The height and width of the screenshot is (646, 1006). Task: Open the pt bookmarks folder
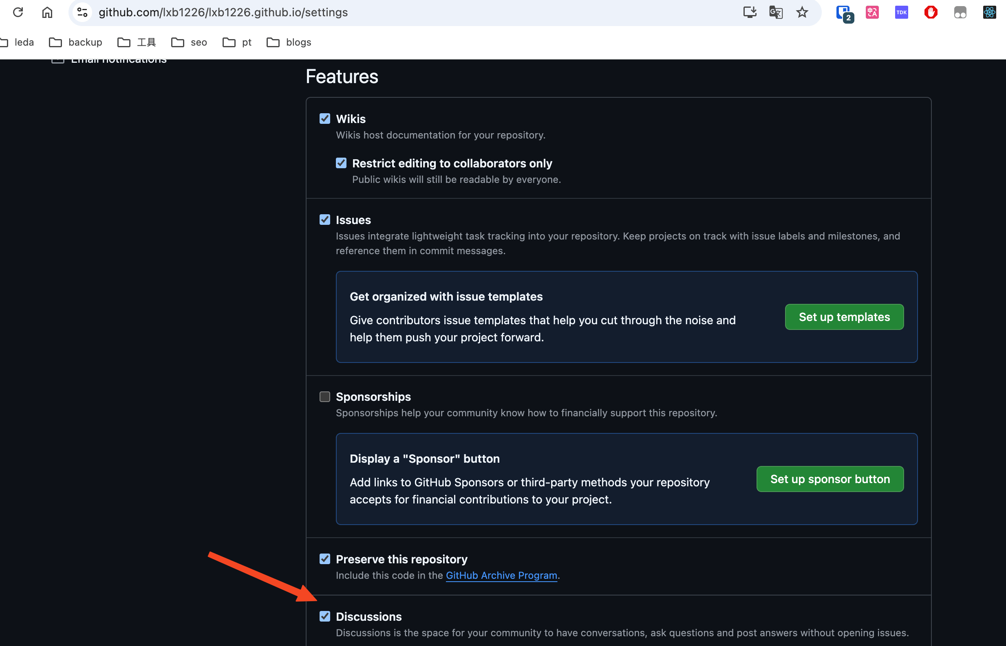point(237,42)
